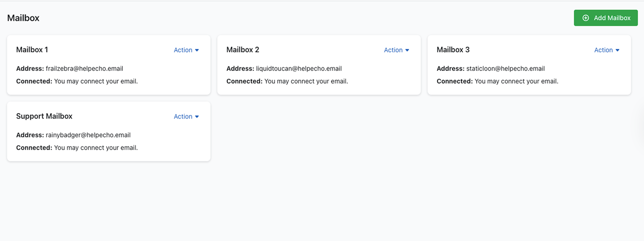Open the Action dropdown for Mailbox 1

(x=186, y=50)
